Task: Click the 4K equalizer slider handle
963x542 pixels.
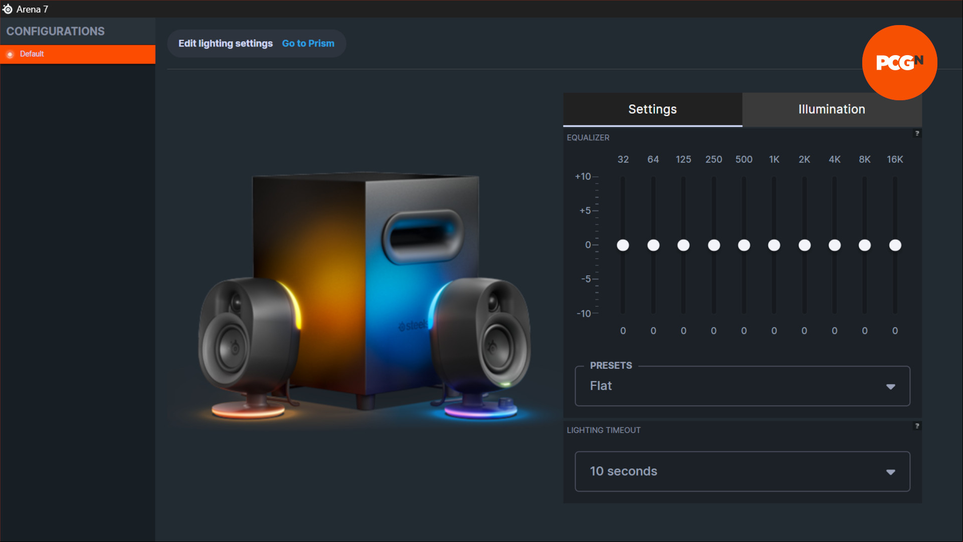Action: pyautogui.click(x=835, y=245)
